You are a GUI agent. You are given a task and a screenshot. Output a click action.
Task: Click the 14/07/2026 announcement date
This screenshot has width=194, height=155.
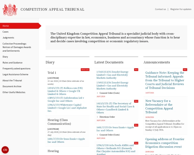(x=150, y=93)
